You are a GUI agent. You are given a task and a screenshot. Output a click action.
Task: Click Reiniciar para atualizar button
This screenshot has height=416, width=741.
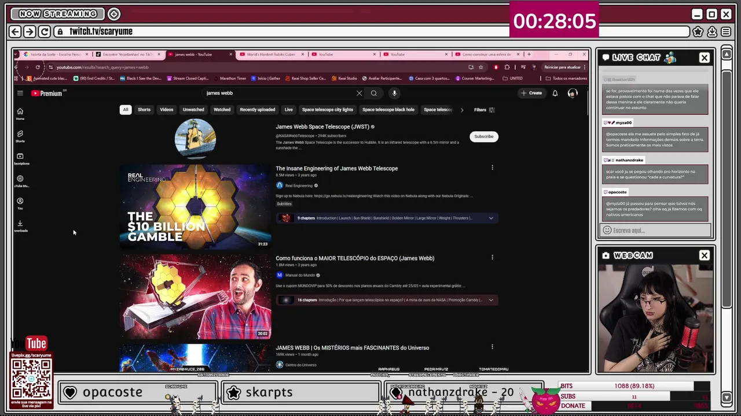pos(562,67)
